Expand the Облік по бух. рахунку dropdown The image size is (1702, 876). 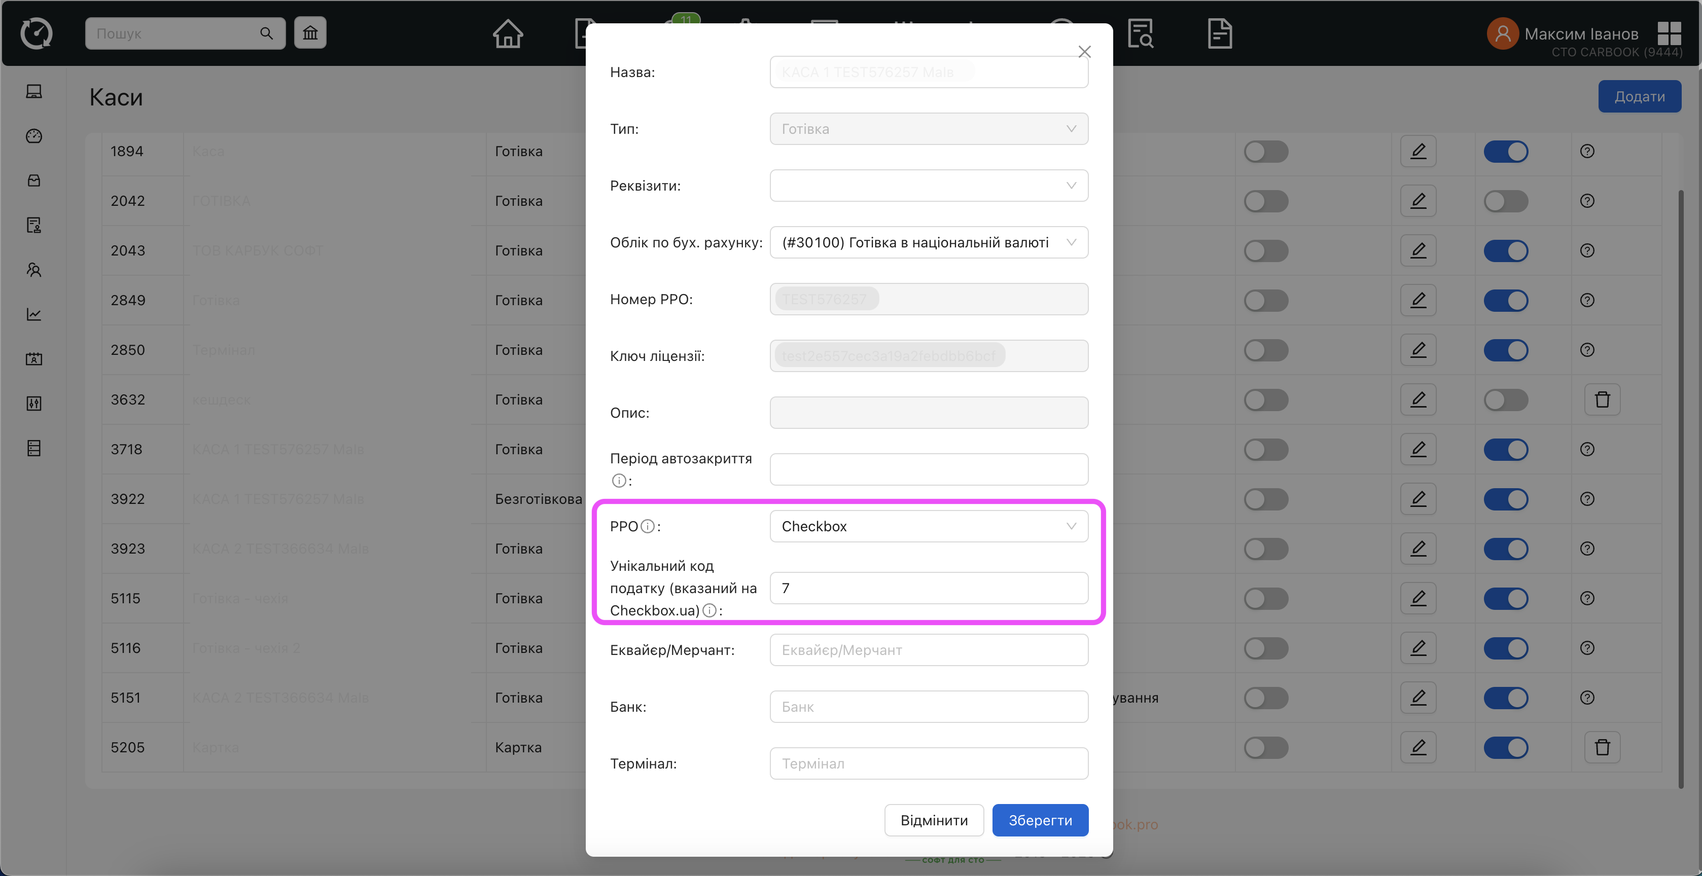click(x=928, y=242)
